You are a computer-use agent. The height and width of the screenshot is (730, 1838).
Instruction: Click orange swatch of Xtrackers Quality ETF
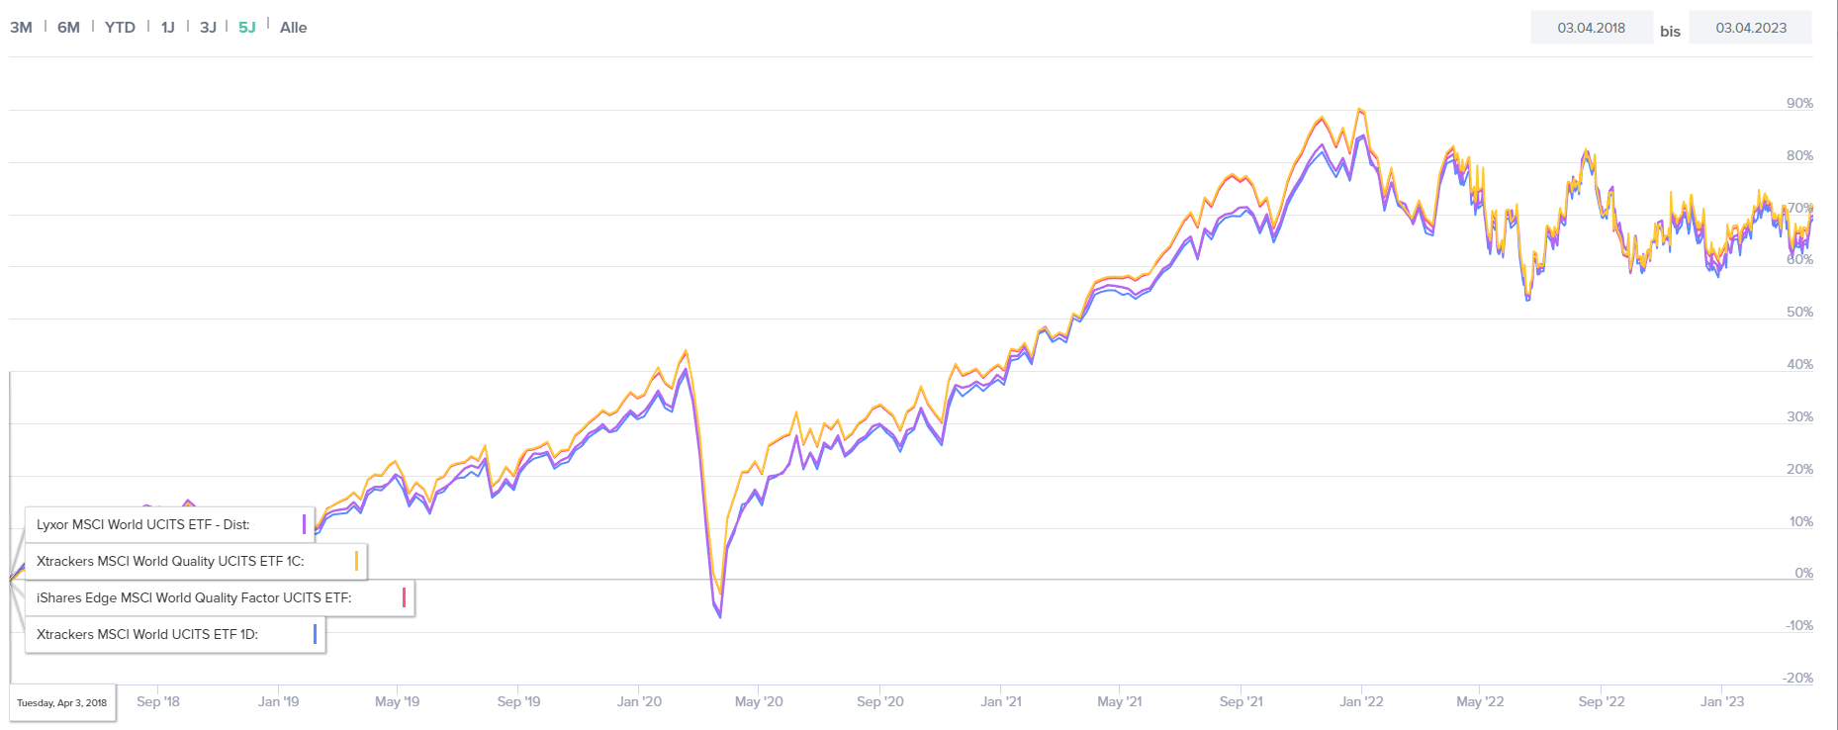click(356, 561)
